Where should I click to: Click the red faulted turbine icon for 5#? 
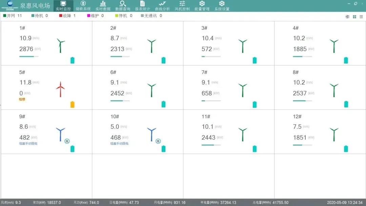[60, 89]
